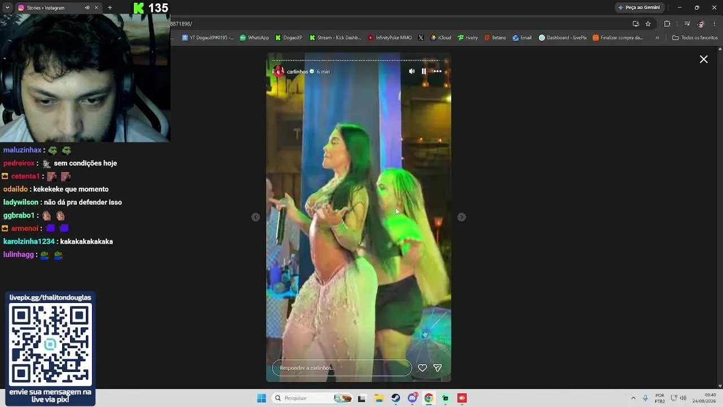This screenshot has height=407, width=723.
Task: Open the iCloud bookmark
Action: coord(441,38)
